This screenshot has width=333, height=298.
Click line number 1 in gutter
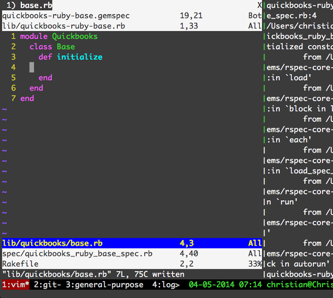(x=13, y=36)
